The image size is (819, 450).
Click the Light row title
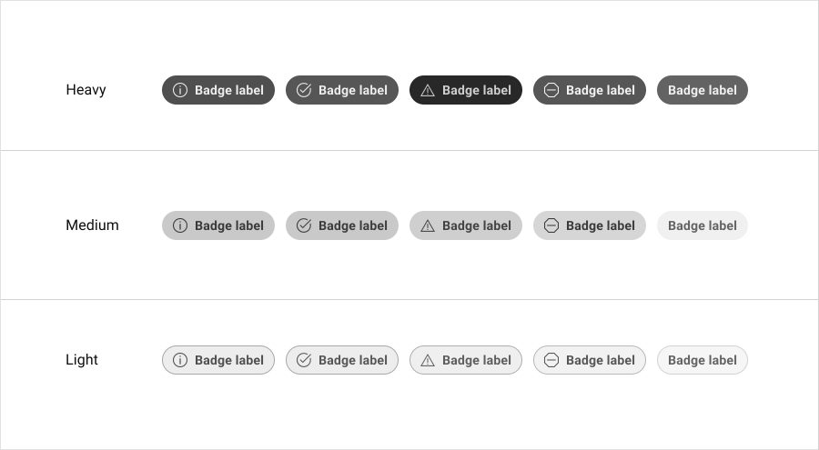coord(82,360)
